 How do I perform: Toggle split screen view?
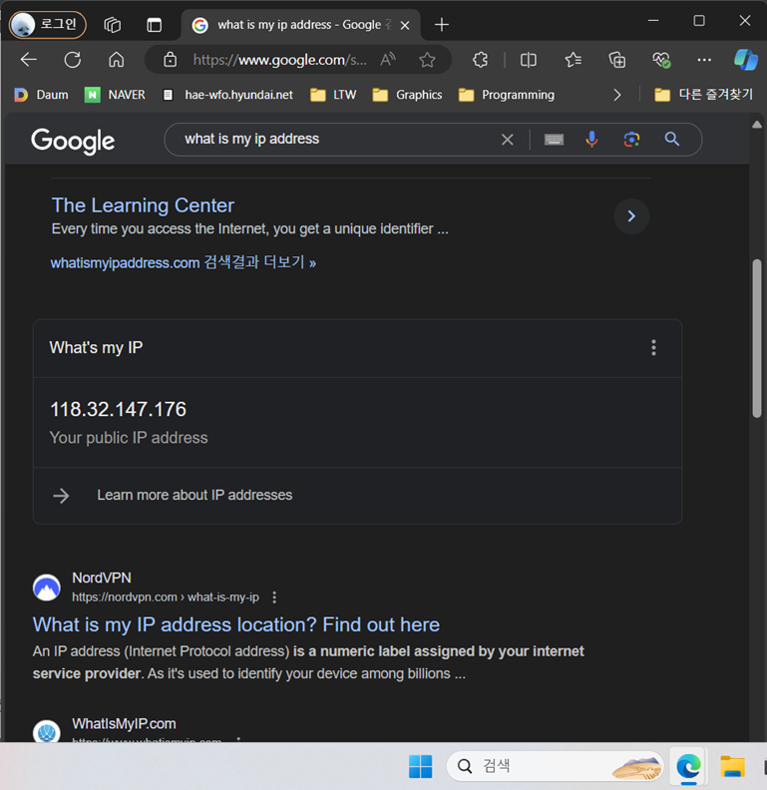[529, 60]
